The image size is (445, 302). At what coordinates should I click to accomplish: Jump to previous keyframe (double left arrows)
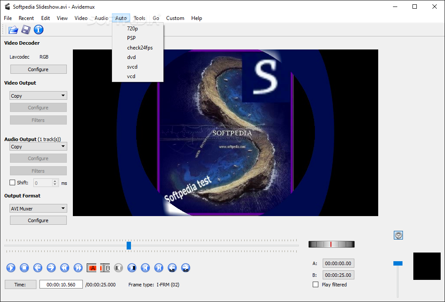[x=65, y=268]
